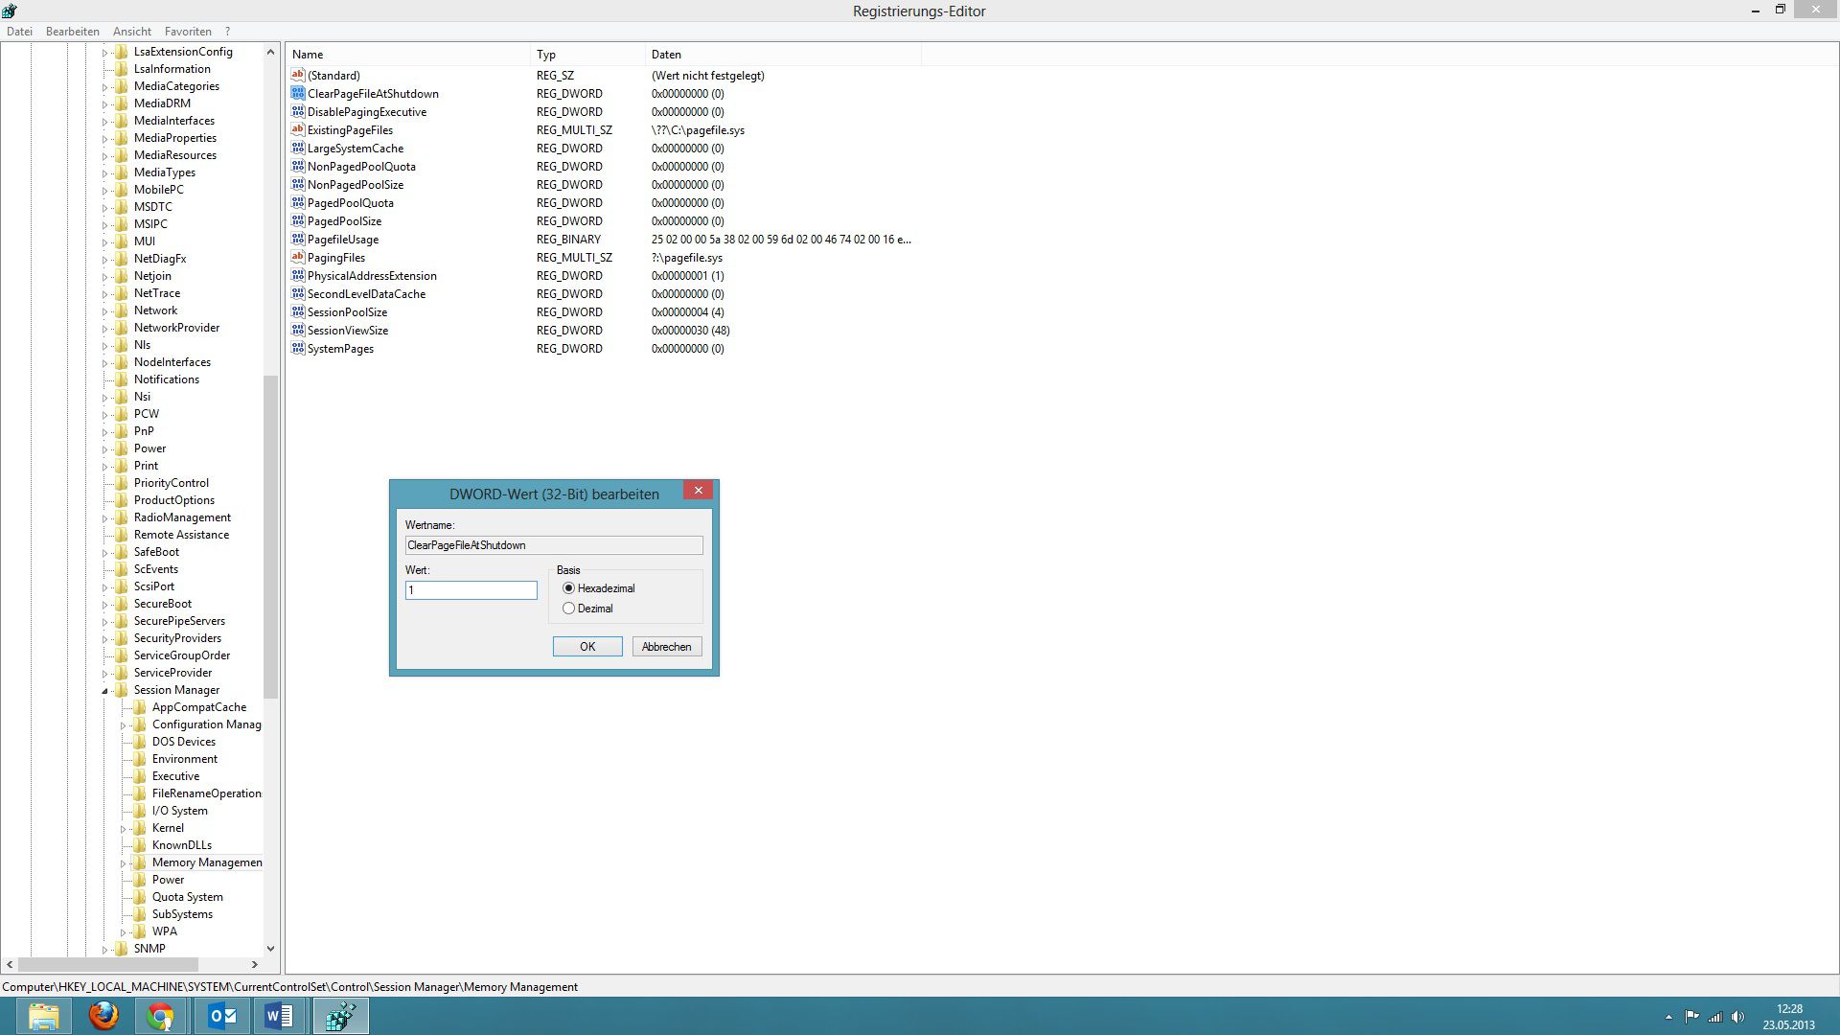Open Google Chrome from the taskbar
The image size is (1840, 1035).
coord(161,1016)
